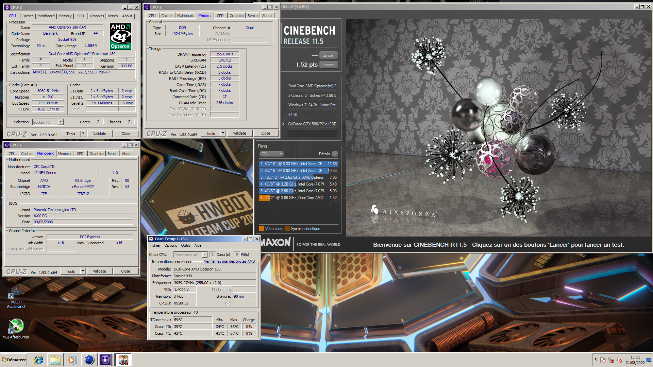Click the Core Voltage value 1.584 V
653x367 pixels.
(91, 46)
